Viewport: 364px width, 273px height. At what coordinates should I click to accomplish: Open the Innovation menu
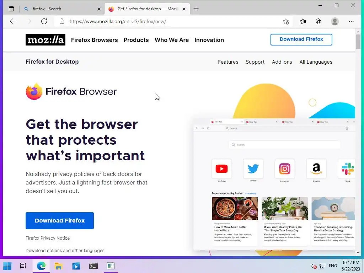tap(209, 40)
